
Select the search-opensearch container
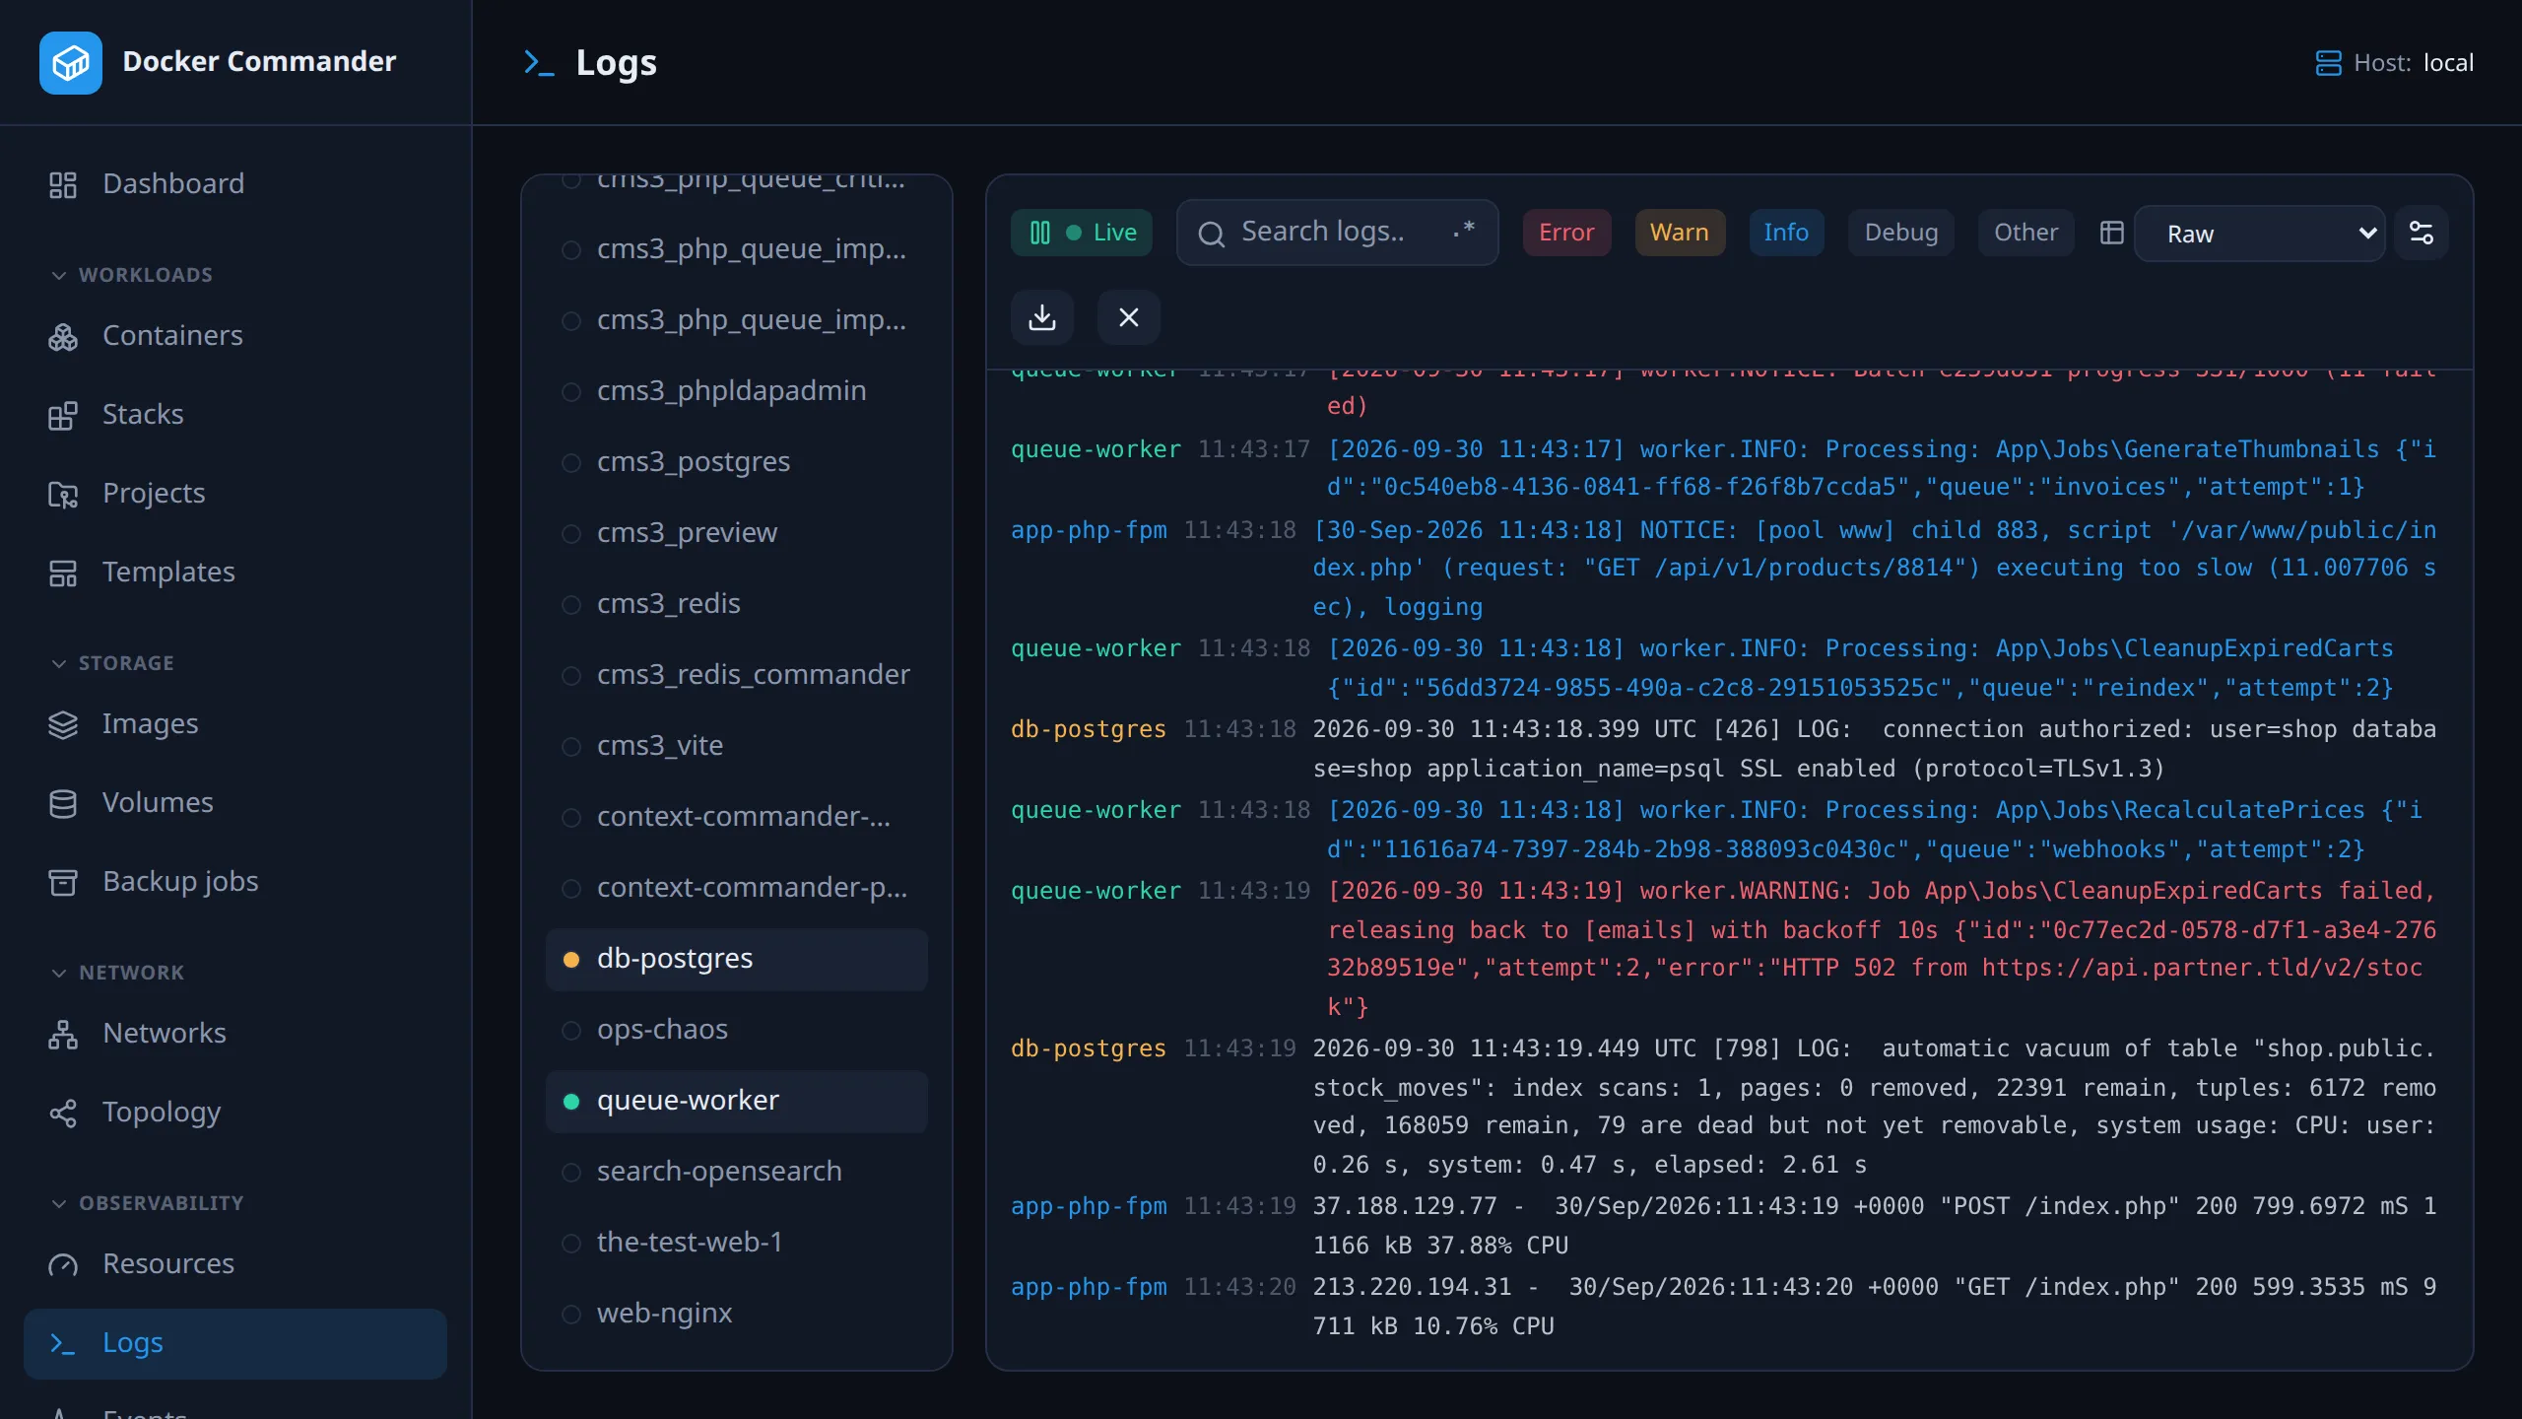[x=737, y=1172]
